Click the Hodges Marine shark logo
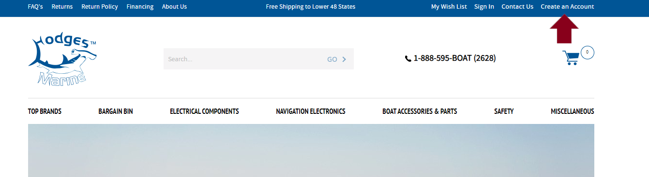 [x=62, y=59]
